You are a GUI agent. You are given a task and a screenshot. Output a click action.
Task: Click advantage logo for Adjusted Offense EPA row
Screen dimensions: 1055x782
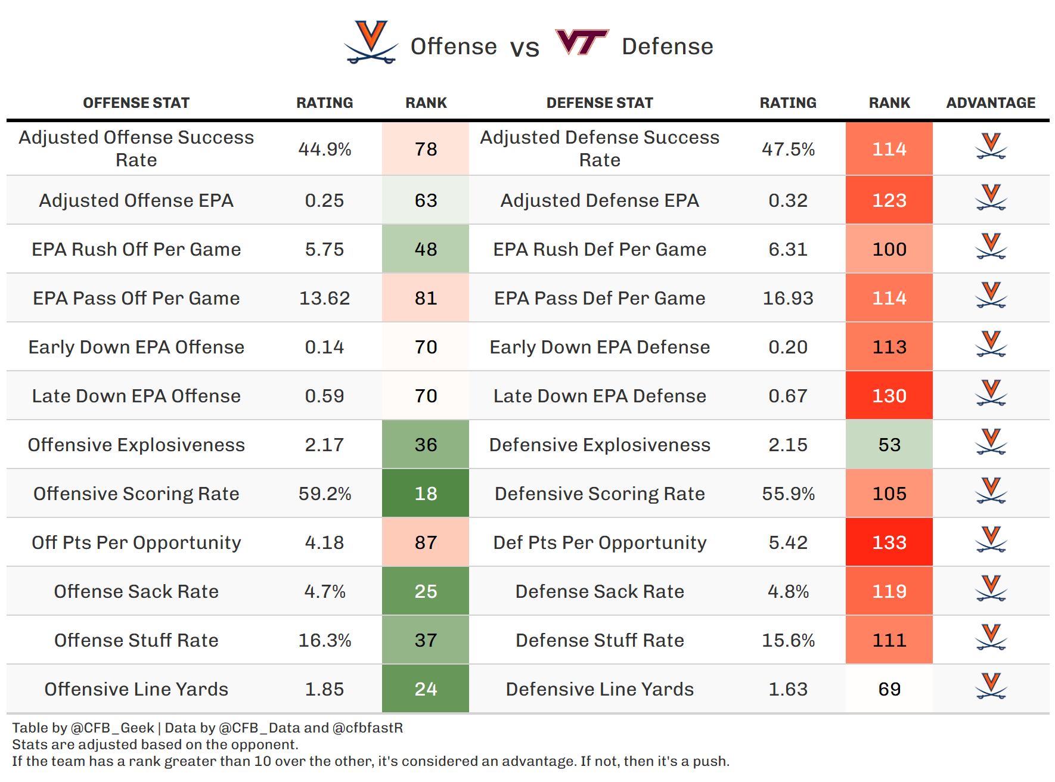pyautogui.click(x=991, y=198)
